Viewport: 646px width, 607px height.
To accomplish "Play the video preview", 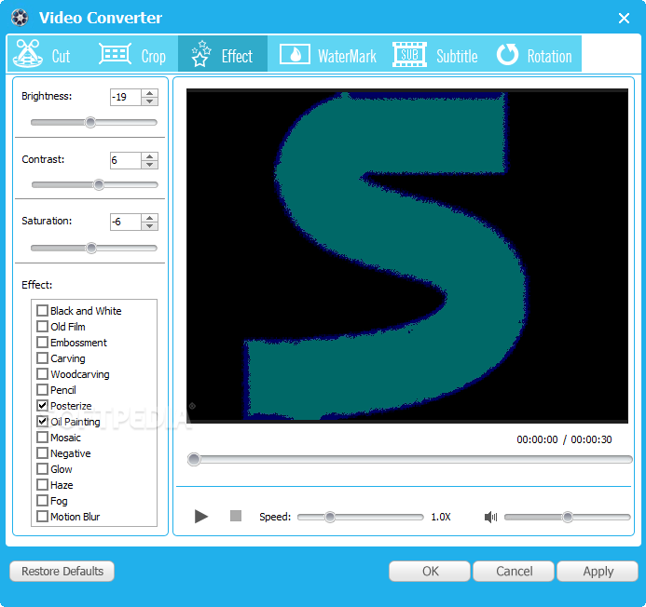I will click(x=201, y=516).
